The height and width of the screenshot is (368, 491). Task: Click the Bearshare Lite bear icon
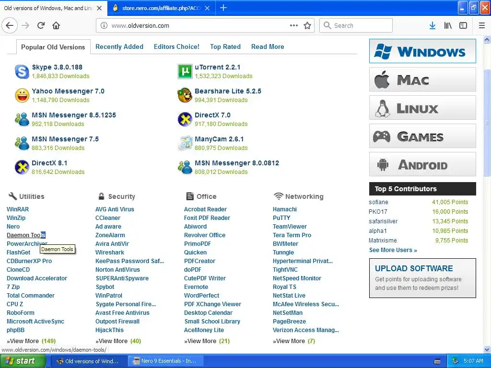coord(185,95)
